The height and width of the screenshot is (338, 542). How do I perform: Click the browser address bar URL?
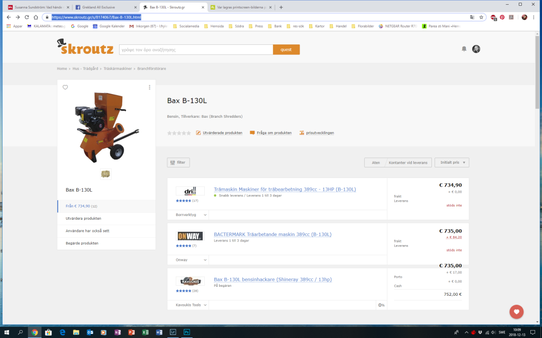[x=96, y=17]
